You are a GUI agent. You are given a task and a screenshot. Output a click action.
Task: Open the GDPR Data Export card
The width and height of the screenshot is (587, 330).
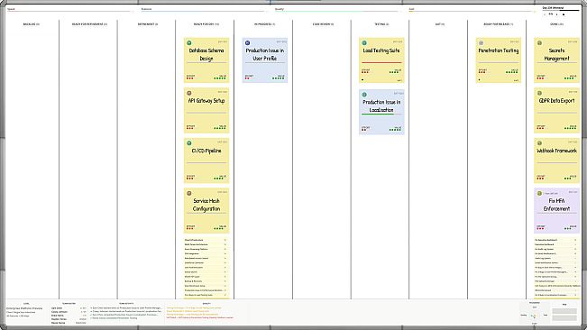(x=556, y=110)
